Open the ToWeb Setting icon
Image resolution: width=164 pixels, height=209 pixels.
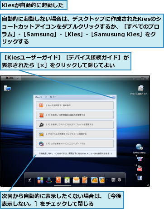click(139, 147)
